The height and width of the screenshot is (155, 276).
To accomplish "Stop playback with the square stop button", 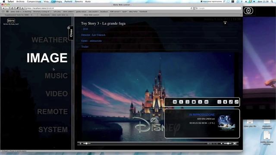I will click(x=194, y=102).
